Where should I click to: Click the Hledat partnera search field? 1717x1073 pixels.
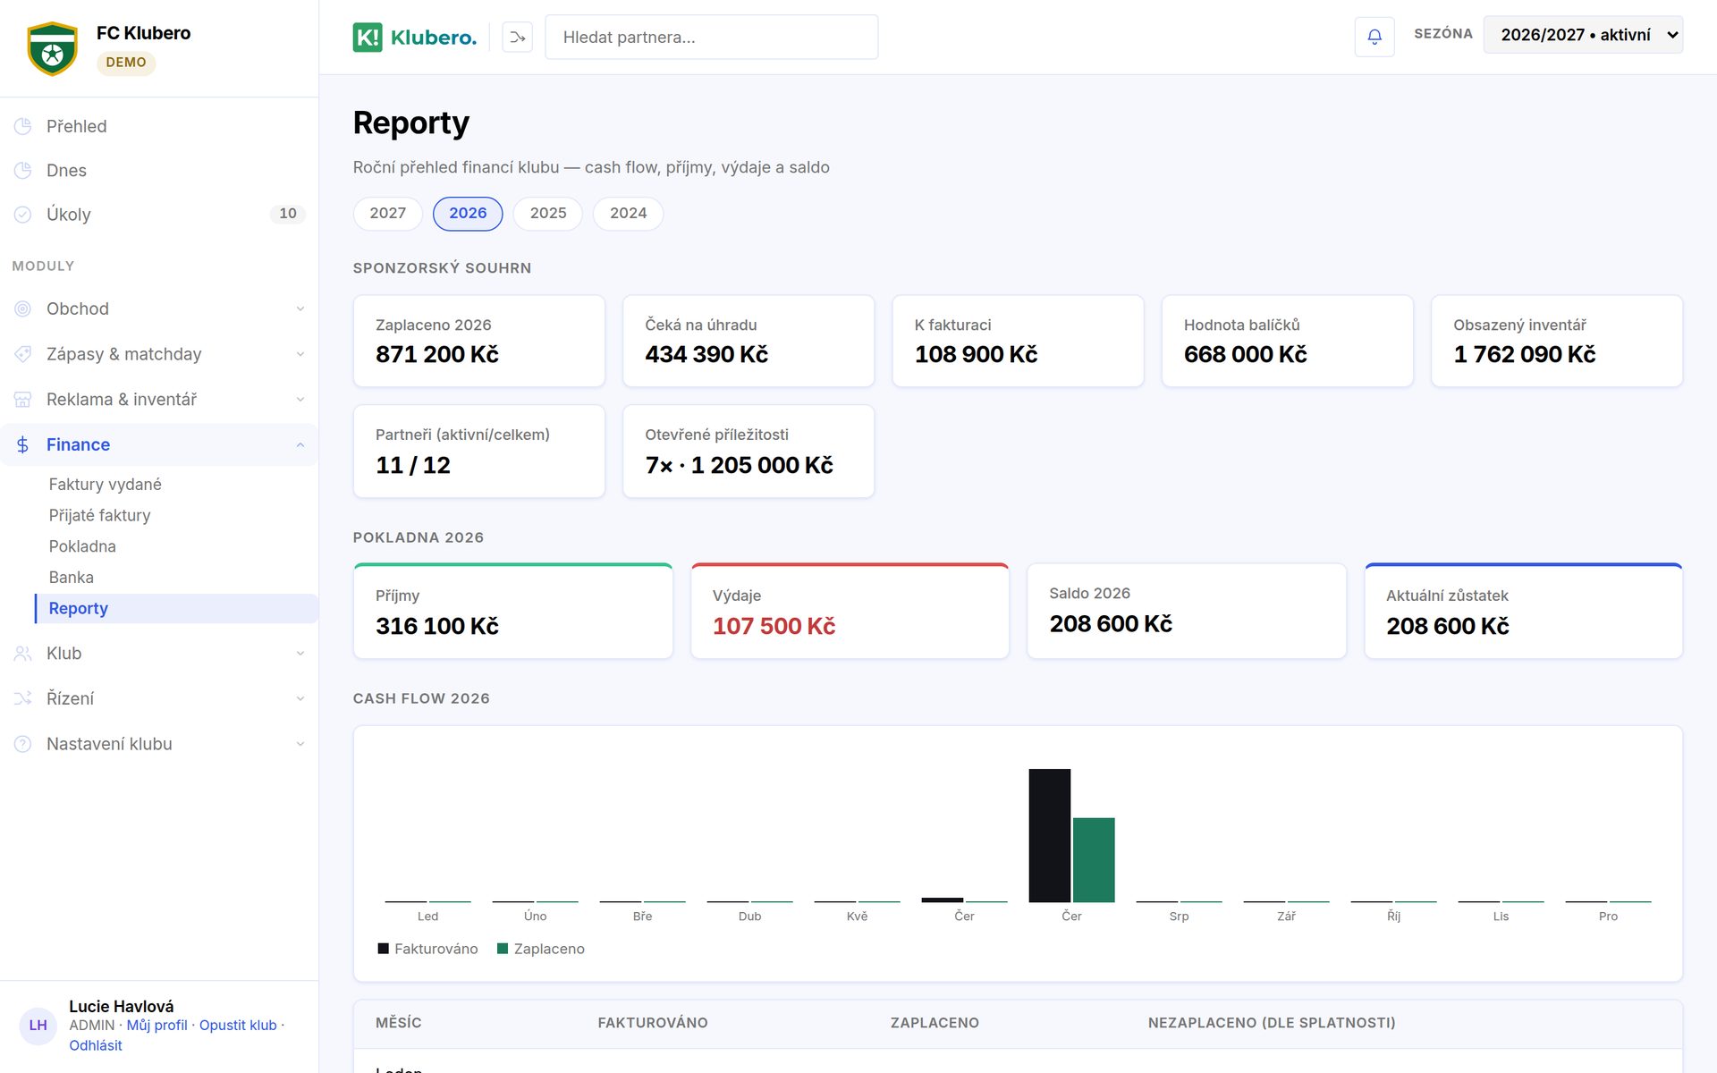[x=711, y=37]
